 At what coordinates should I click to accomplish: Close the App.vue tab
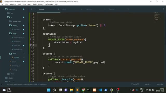point(128,9)
